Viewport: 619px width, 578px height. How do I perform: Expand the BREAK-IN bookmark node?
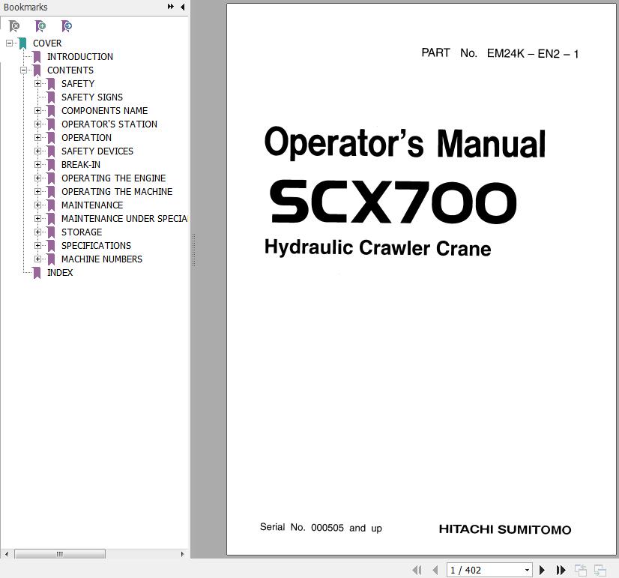(x=38, y=165)
